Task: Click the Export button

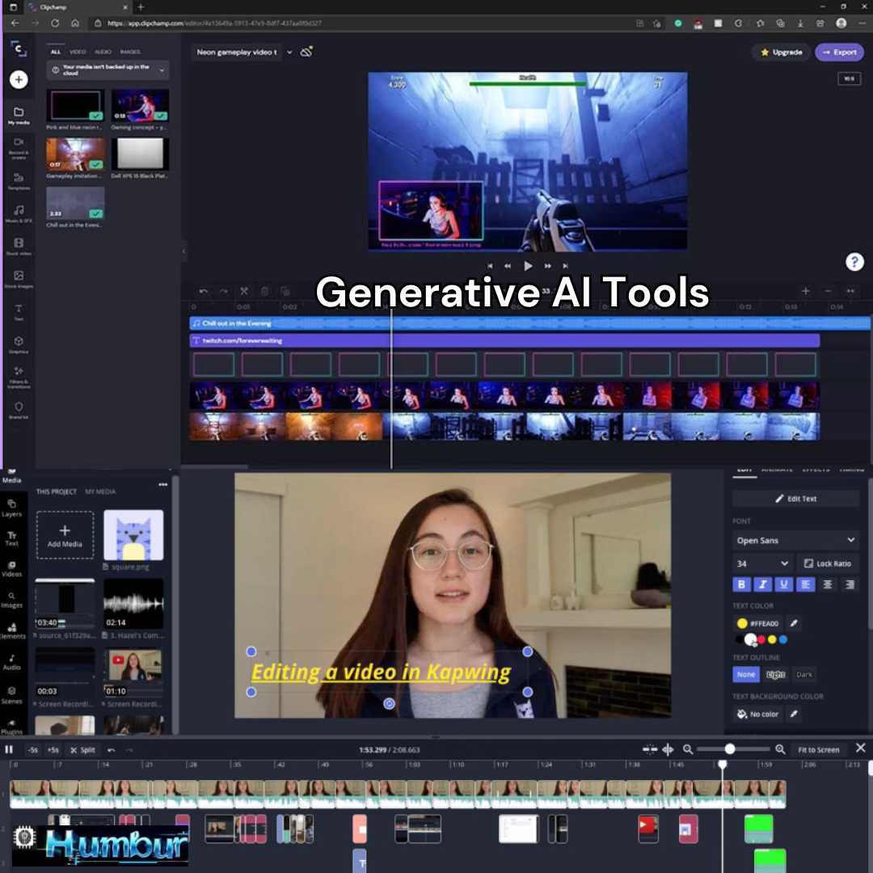Action: [x=839, y=52]
